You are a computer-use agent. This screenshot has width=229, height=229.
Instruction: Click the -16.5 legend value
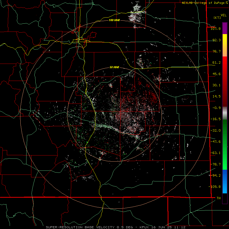pyautogui.click(x=216, y=119)
